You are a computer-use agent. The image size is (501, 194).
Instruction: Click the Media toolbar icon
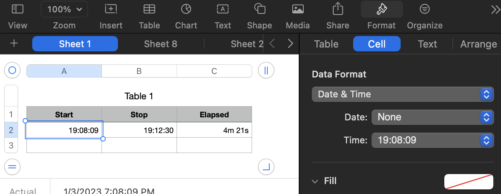298,9
